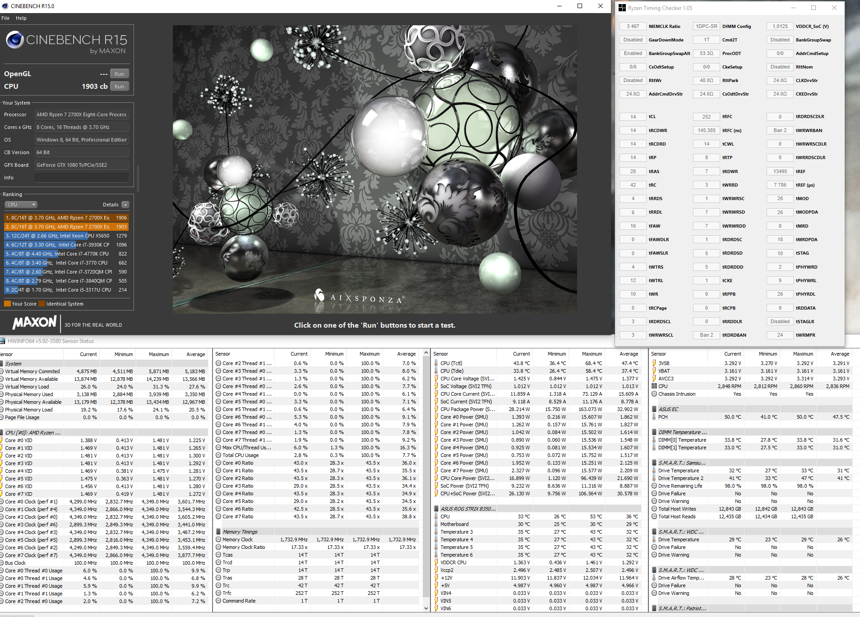
Task: Click the HWiNFO64 title bar icon
Action: point(3,341)
